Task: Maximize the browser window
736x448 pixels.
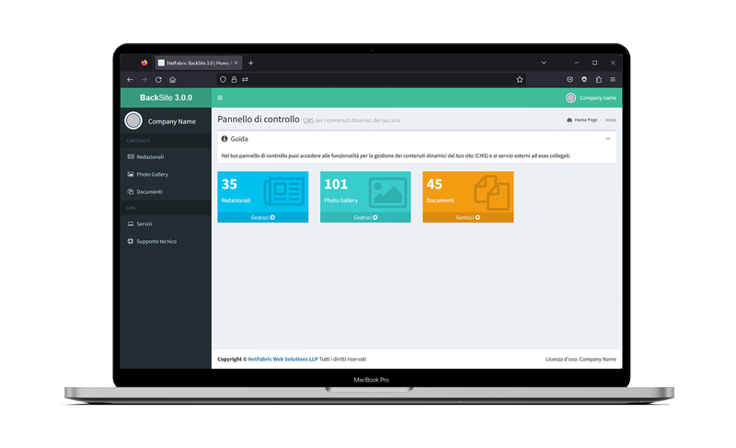Action: tap(594, 63)
